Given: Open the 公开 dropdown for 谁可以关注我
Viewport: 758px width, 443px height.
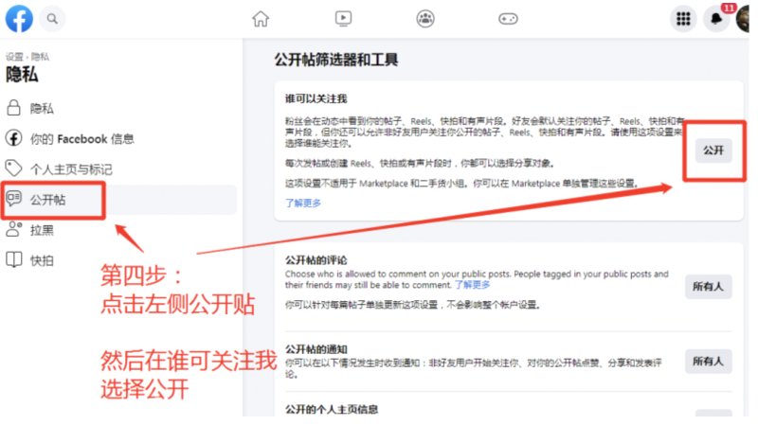Looking at the screenshot, I should click(713, 151).
